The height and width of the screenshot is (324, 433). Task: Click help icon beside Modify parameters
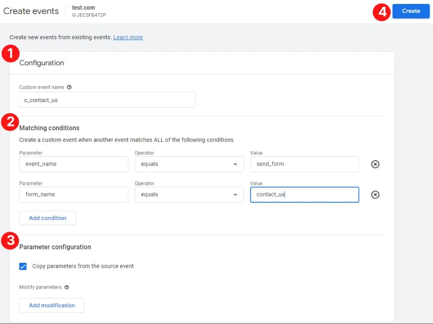point(67,287)
